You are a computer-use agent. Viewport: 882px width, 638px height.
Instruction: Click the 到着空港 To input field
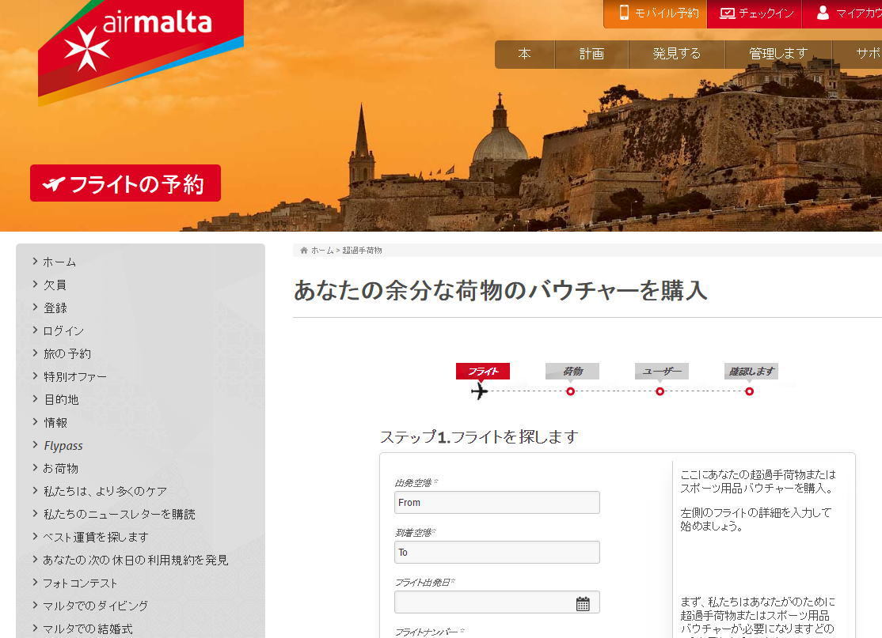(496, 552)
